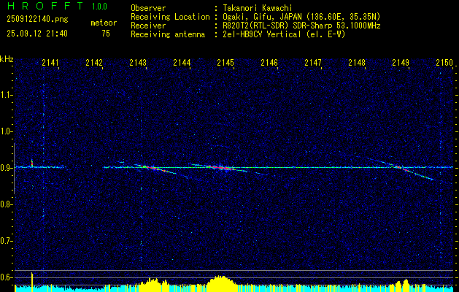
Task: Click the 2150 time axis marker
Action: 444,63
